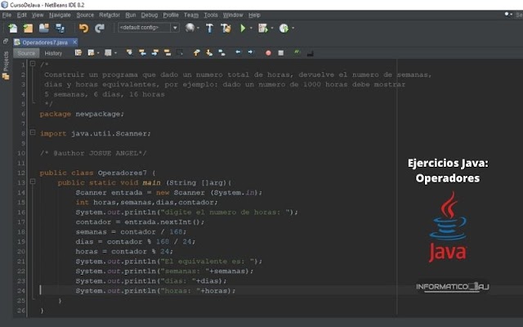Screen dimensions: 523x327
Task: Toggle Highlight Search in the editor toolbar
Action: [168, 52]
